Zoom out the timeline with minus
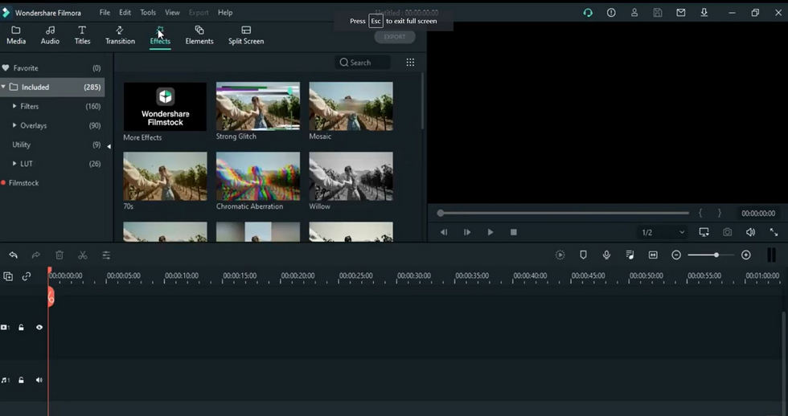The image size is (788, 416). pyautogui.click(x=676, y=255)
